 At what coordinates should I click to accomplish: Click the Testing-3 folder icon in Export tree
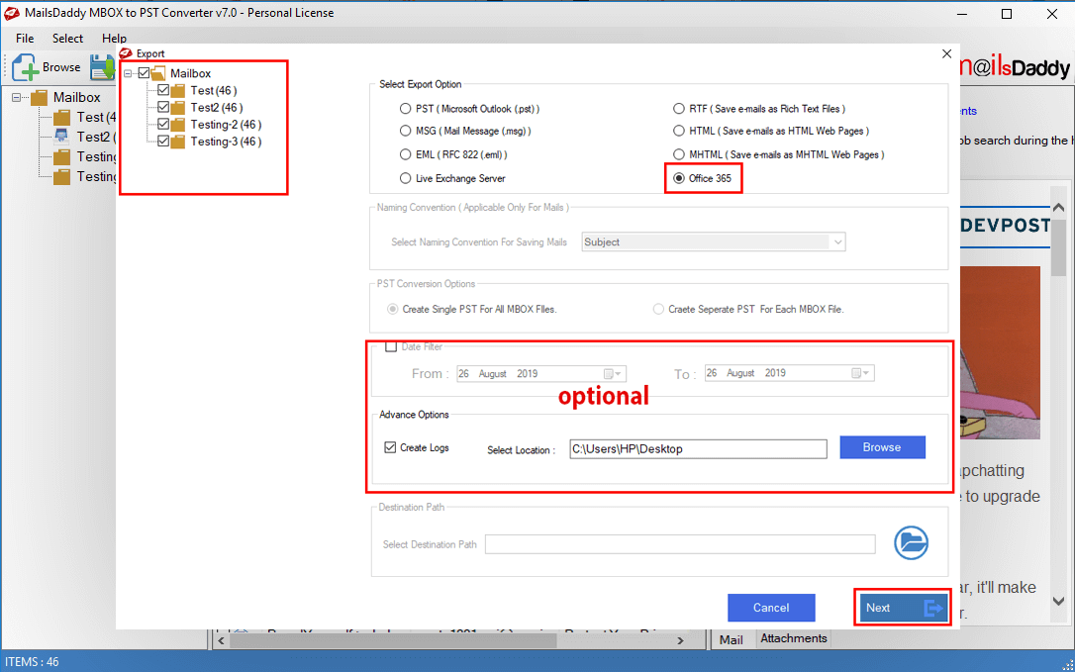click(x=178, y=142)
